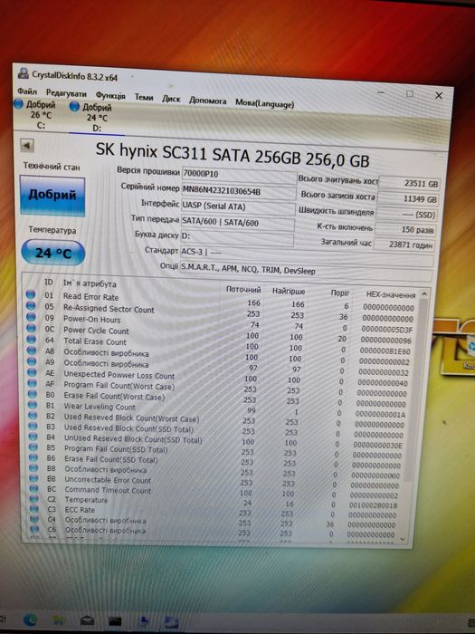Click HEX value 00000005D3F
The height and width of the screenshot is (634, 475).
tap(387, 330)
